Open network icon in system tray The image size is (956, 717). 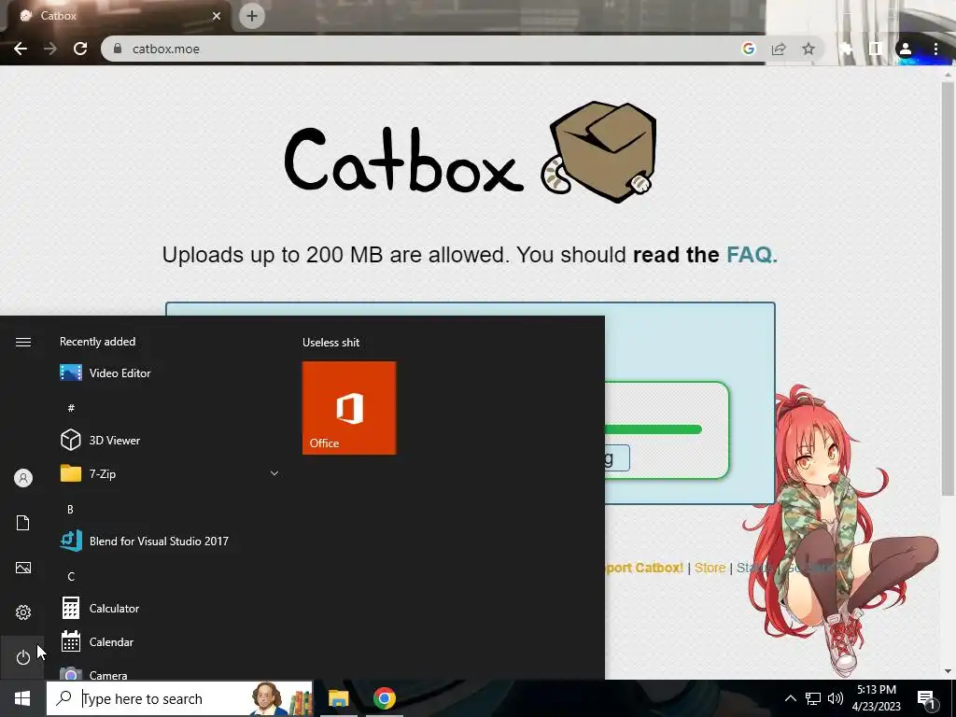[813, 698]
